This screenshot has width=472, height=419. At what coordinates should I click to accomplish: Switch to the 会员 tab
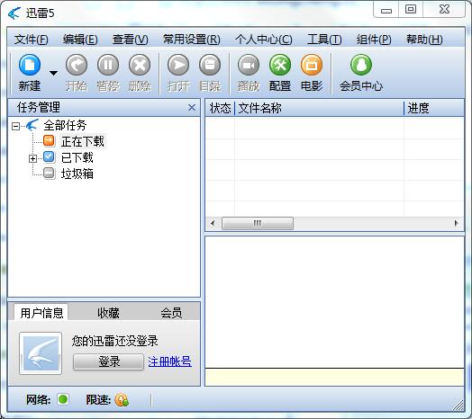pos(171,313)
